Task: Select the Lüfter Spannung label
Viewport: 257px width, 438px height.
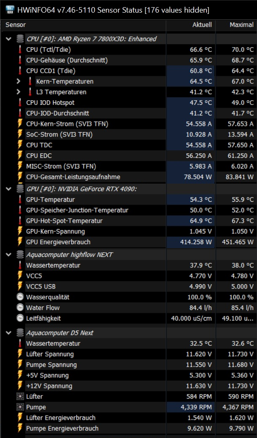Action: (x=50, y=354)
